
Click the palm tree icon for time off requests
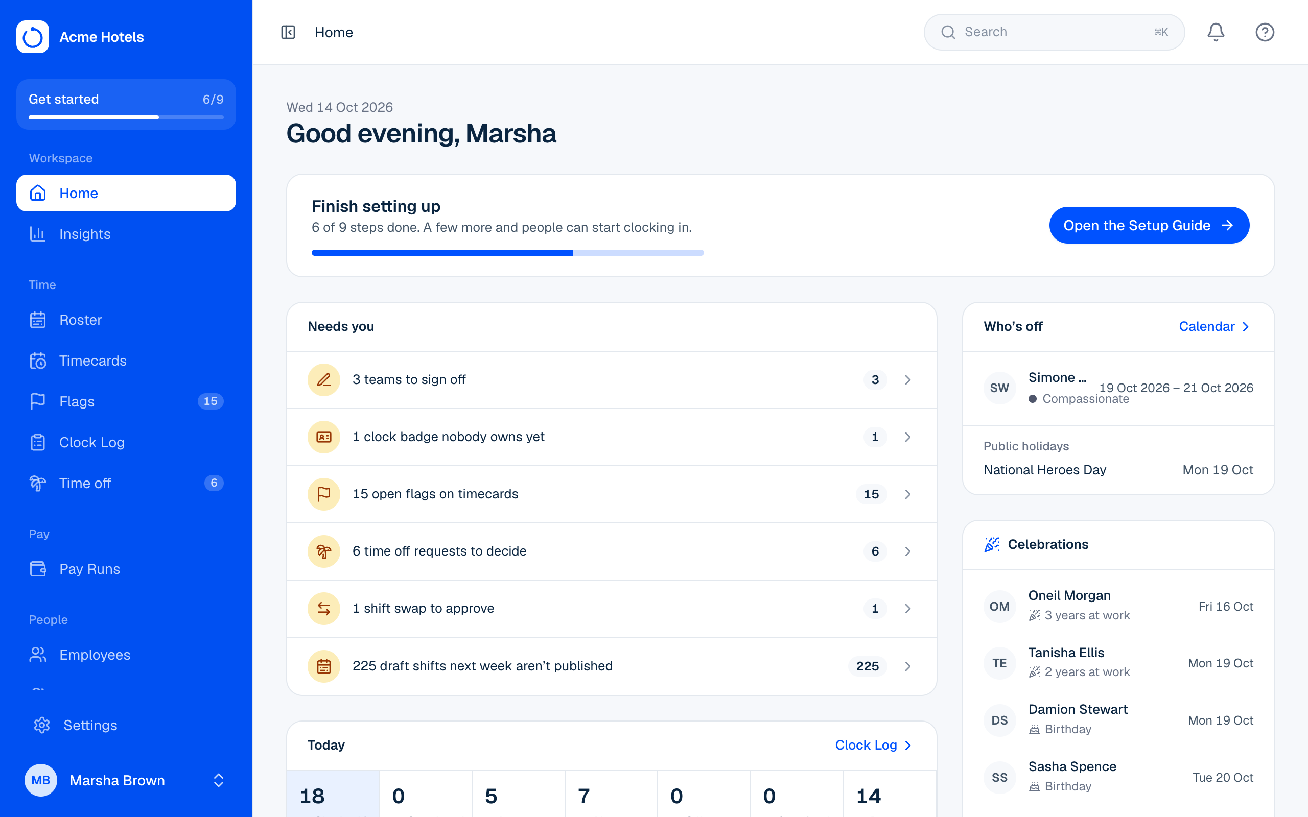324,551
